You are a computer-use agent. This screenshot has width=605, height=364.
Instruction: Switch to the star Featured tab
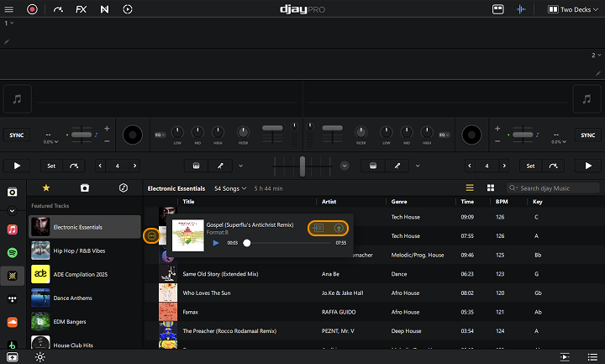[46, 188]
